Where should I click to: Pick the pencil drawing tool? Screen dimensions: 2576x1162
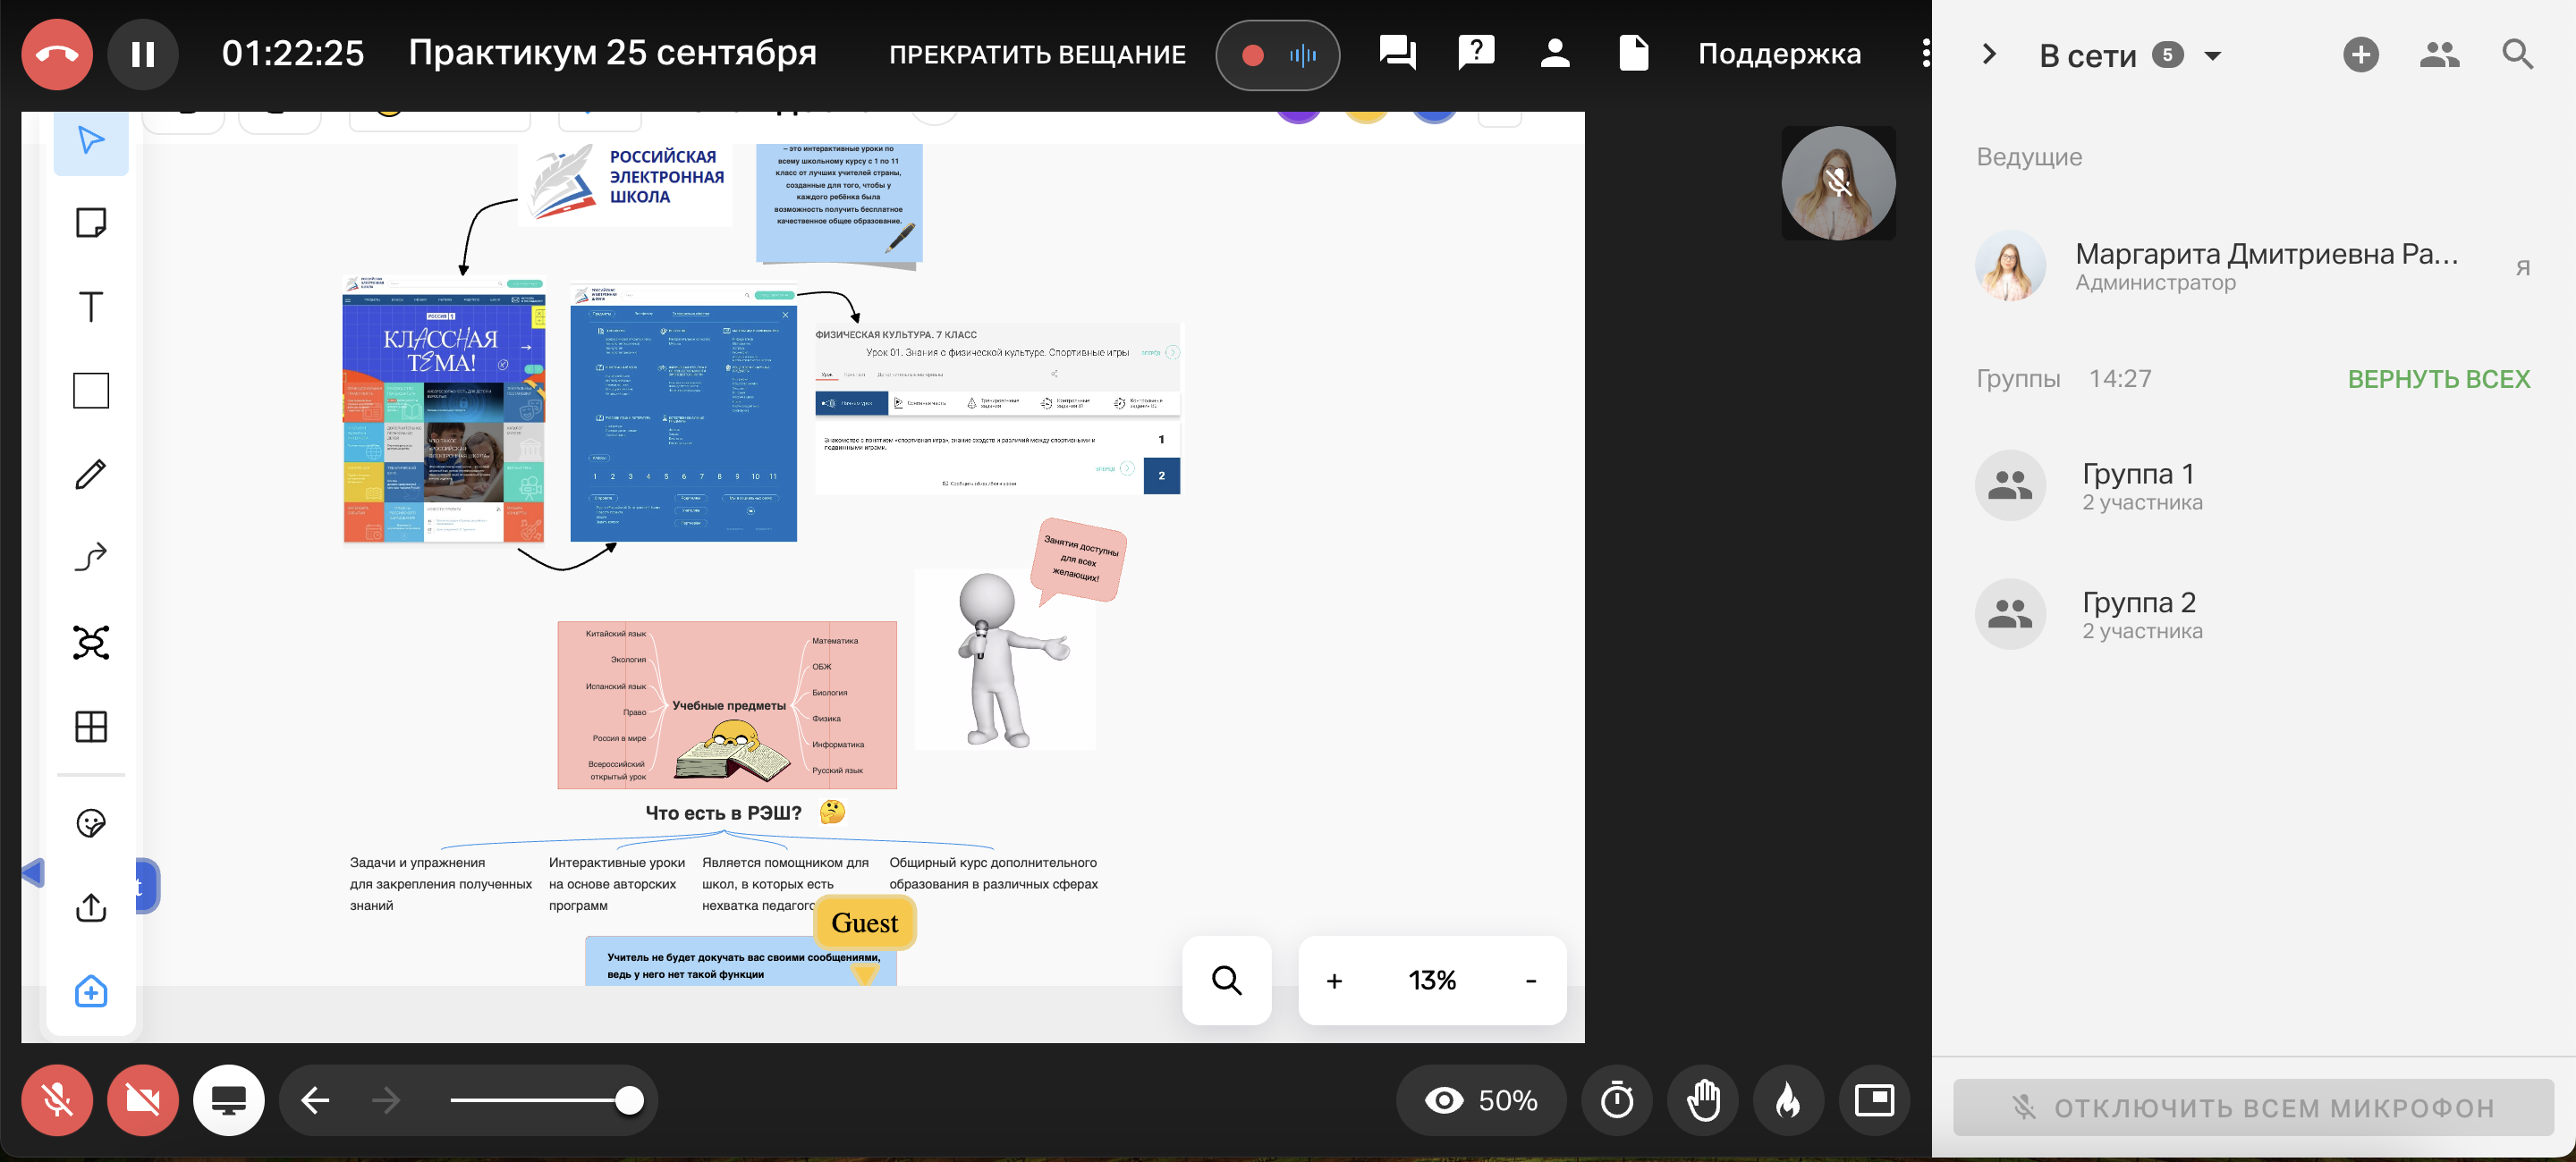click(x=91, y=474)
